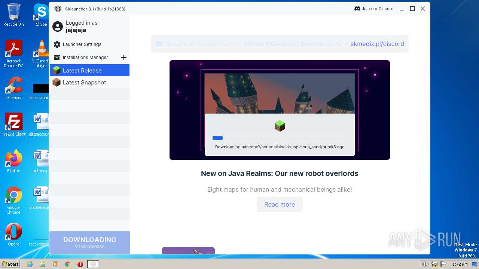Open the media player taskbar icon
This screenshot has height=269, width=479.
pyautogui.click(x=55, y=264)
